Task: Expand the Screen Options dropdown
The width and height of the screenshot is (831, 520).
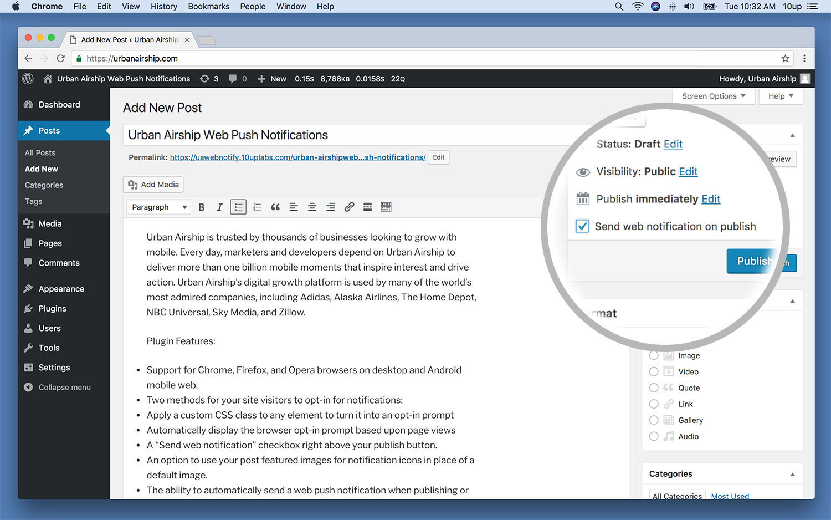Action: click(x=714, y=96)
